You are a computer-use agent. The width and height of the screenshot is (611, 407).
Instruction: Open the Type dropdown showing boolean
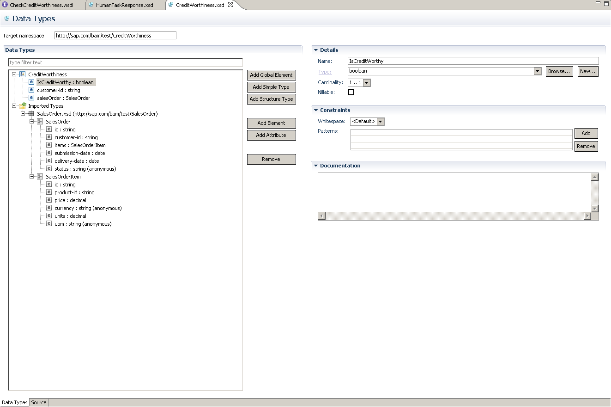(x=537, y=71)
